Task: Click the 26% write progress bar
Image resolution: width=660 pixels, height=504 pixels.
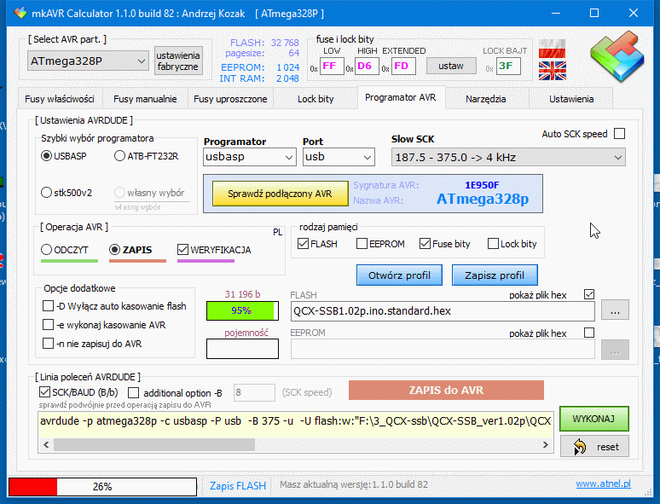Action: [x=102, y=487]
